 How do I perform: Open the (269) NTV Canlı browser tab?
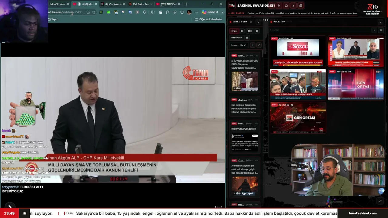(168, 4)
